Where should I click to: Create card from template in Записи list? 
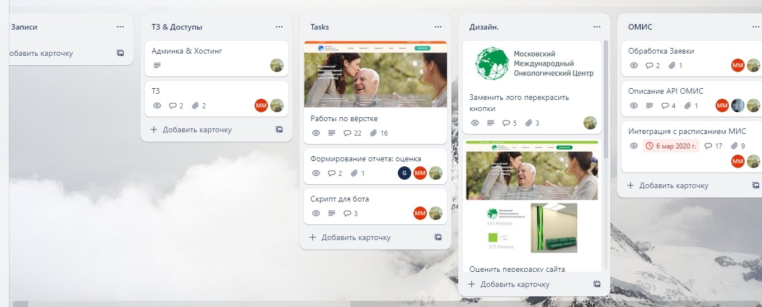coord(120,53)
